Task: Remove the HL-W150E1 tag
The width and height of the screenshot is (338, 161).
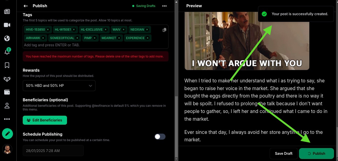Action: pyautogui.click(x=74, y=30)
